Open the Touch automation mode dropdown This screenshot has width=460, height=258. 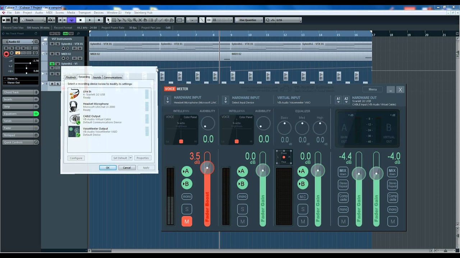pyautogui.click(x=33, y=20)
